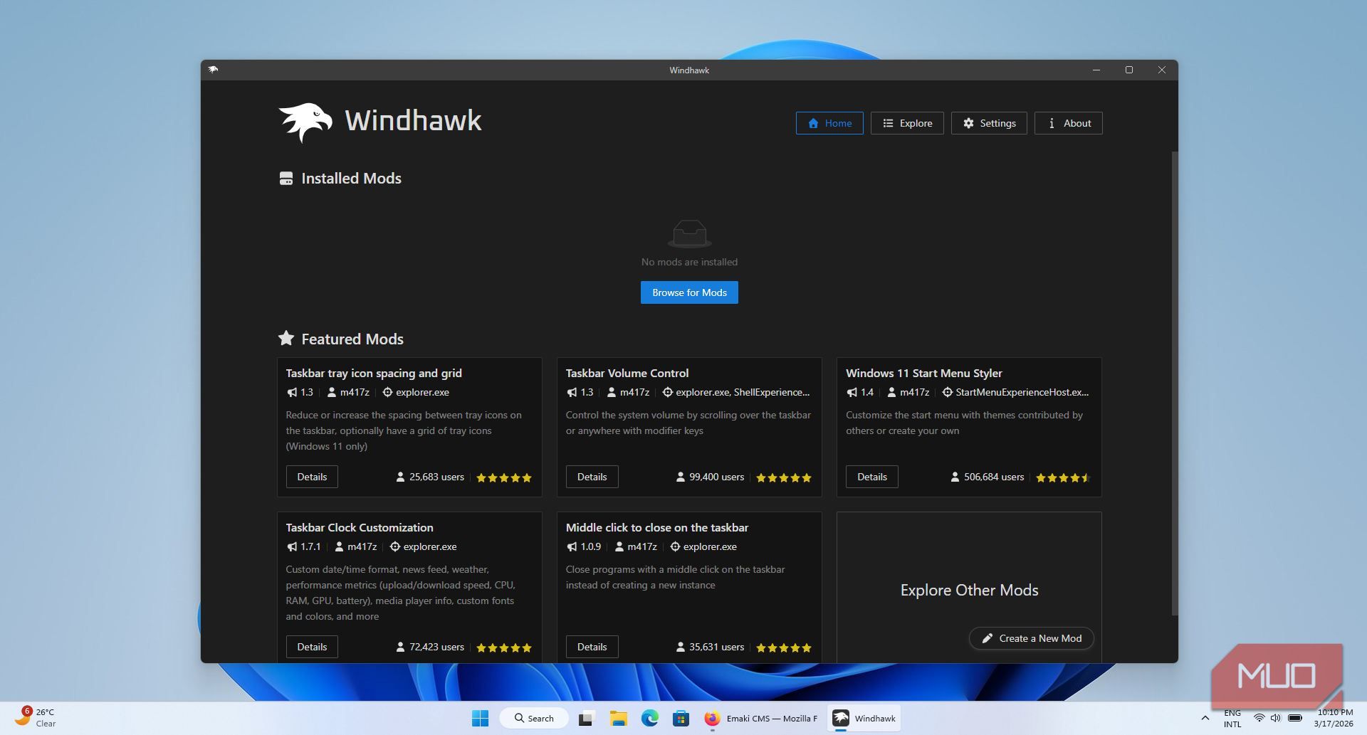This screenshot has height=735, width=1367.
Task: Click the Featured Mods star icon
Action: pos(286,339)
